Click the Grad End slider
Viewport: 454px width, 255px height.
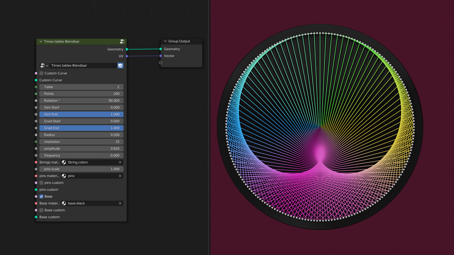click(81, 128)
